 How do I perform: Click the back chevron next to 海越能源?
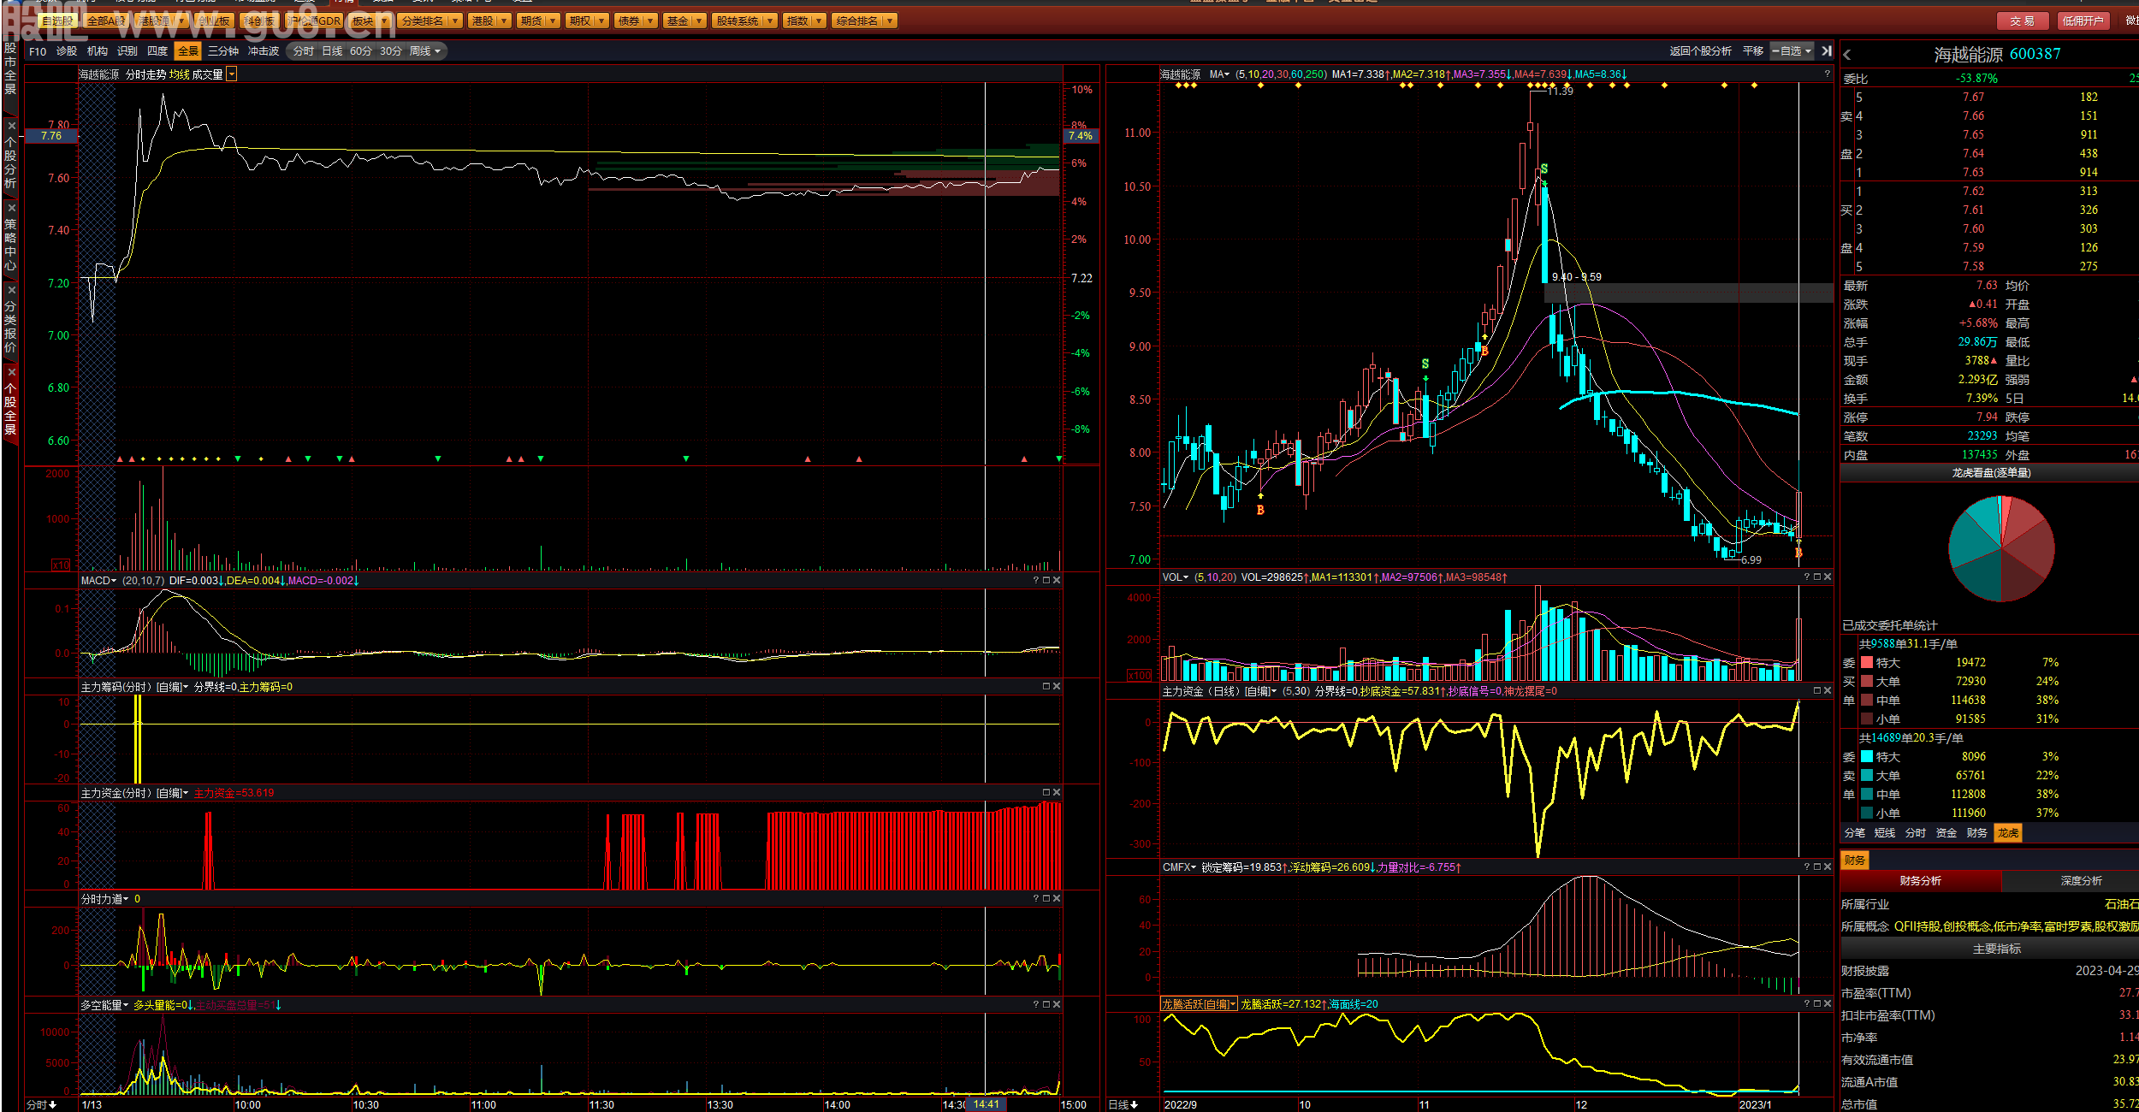[x=1847, y=55]
